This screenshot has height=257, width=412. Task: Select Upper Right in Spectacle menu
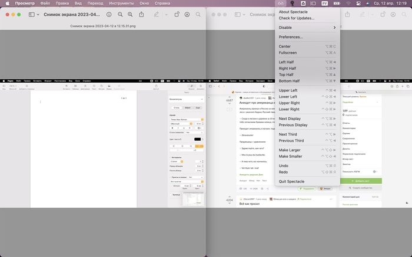coord(307,103)
